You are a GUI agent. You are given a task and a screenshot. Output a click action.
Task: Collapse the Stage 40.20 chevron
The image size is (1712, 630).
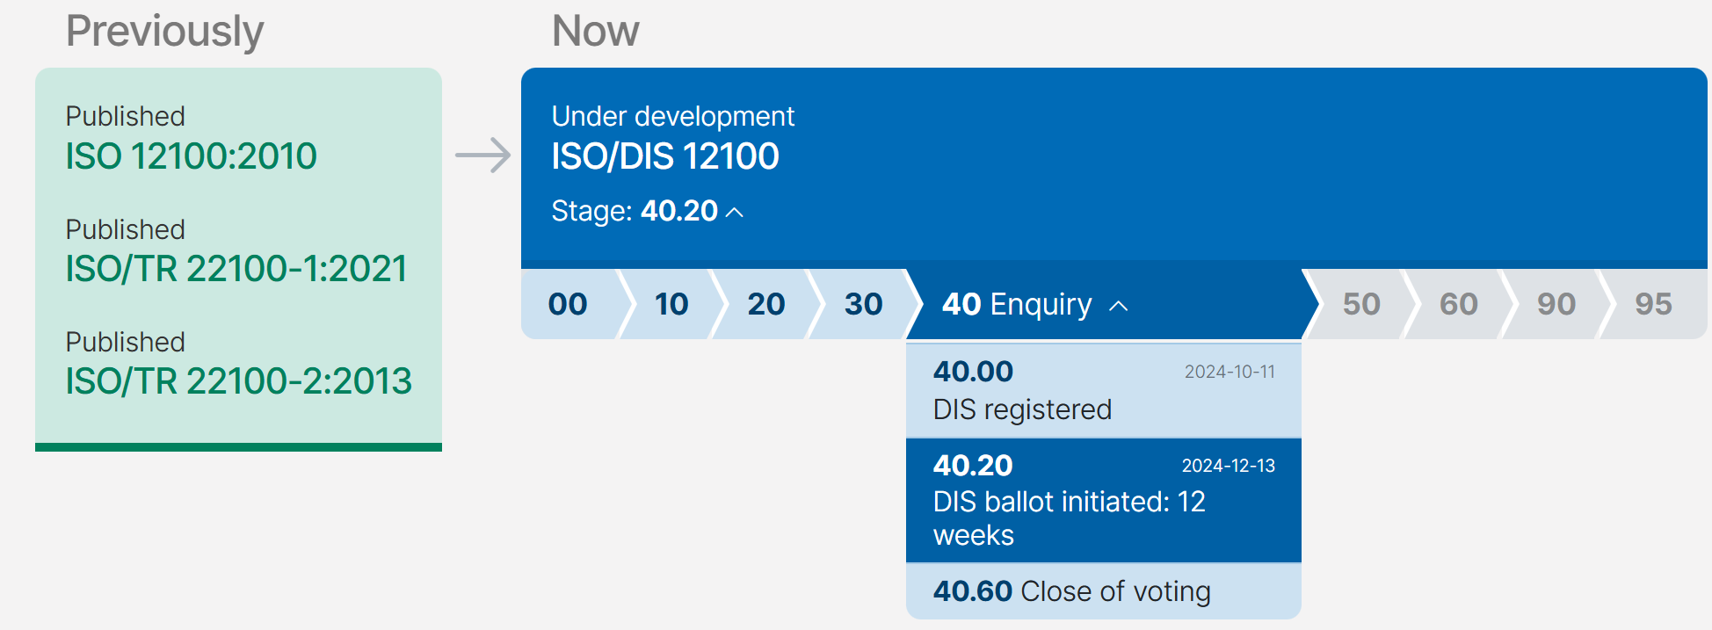735,213
